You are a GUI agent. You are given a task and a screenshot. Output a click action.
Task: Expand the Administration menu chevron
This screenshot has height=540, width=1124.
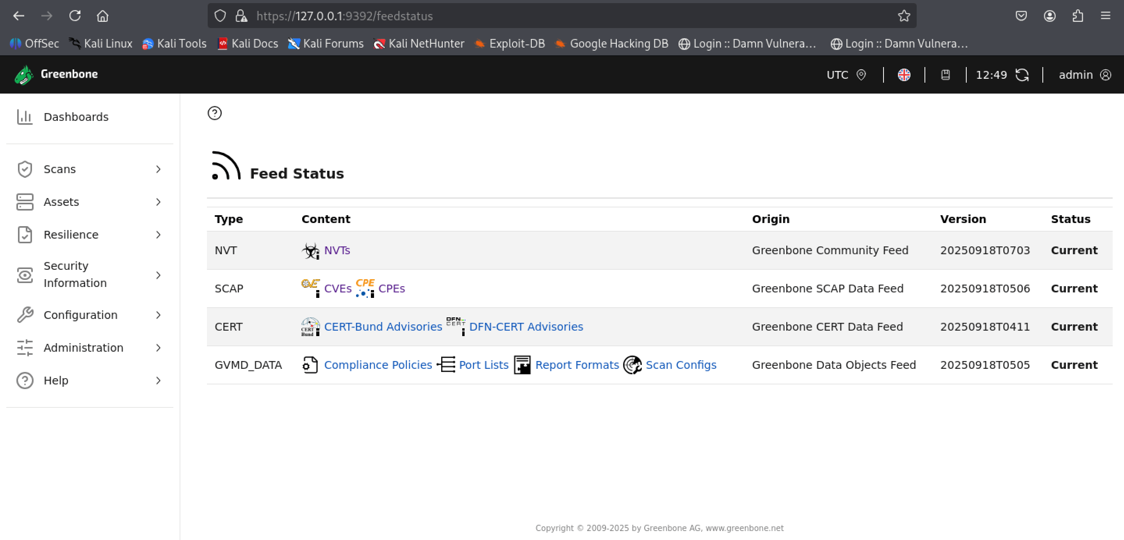(x=159, y=347)
